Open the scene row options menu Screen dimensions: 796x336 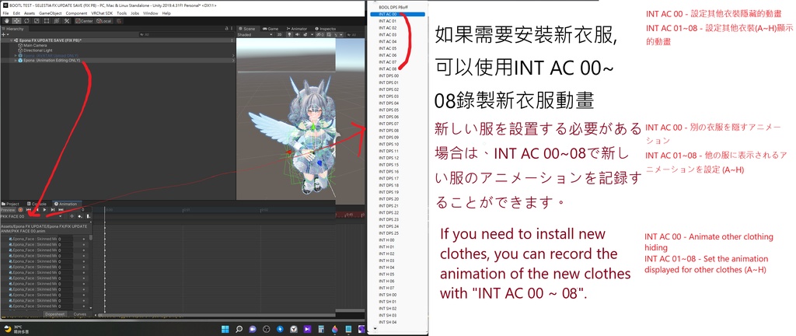(x=232, y=40)
